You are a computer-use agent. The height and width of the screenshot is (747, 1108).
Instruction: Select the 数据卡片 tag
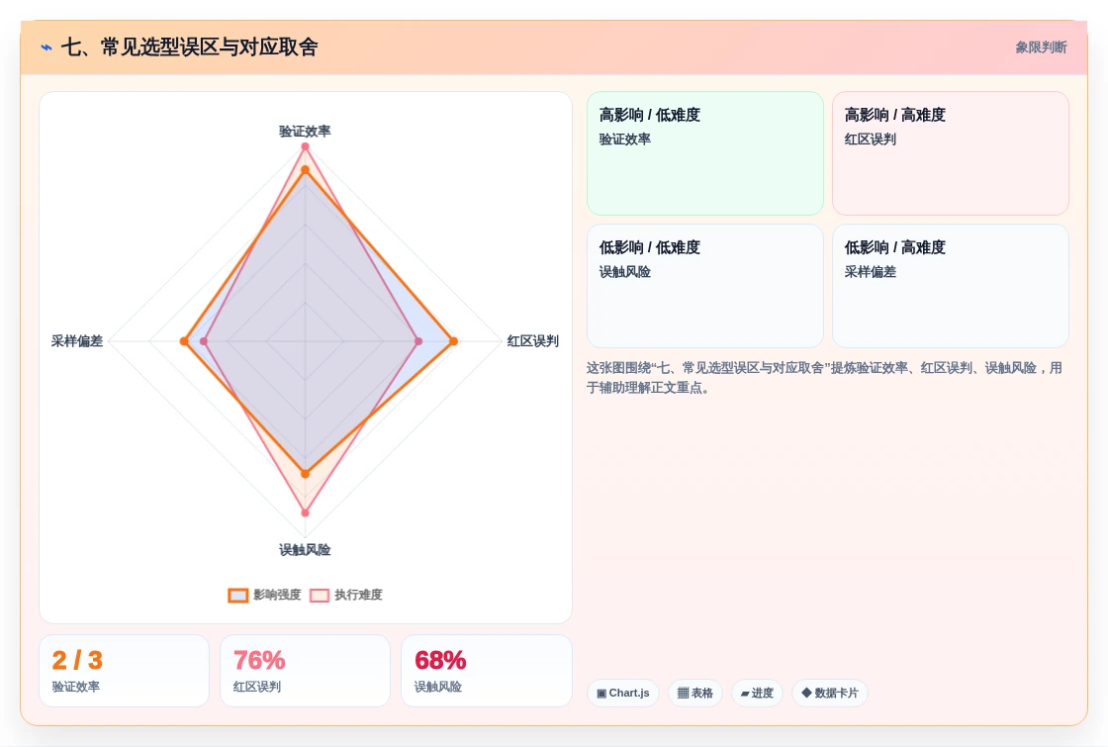click(x=830, y=694)
